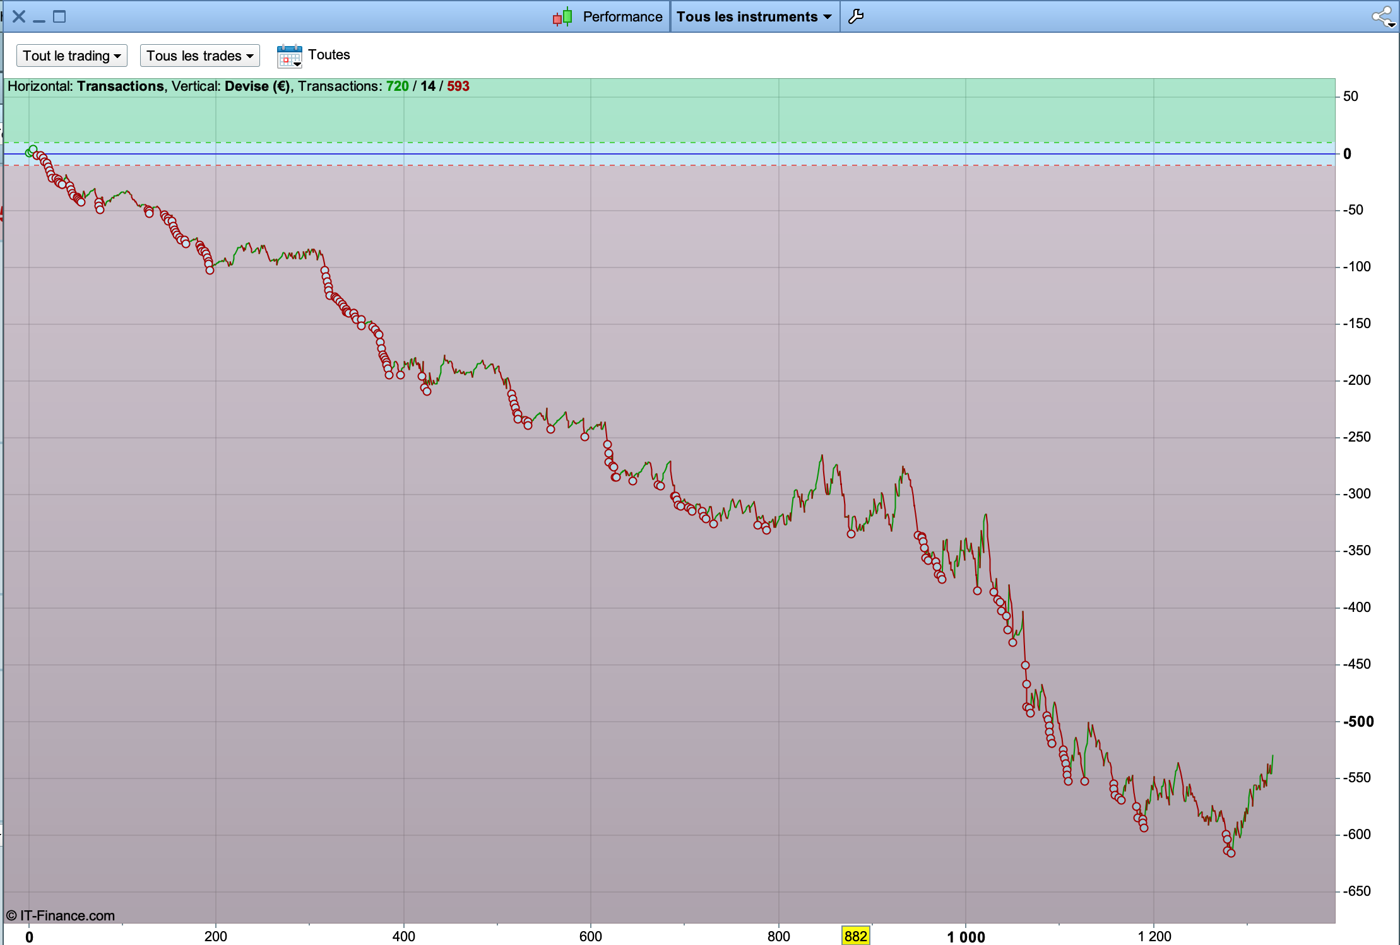Open the Tous les trades dropdown
This screenshot has width=1400, height=945.
[199, 56]
